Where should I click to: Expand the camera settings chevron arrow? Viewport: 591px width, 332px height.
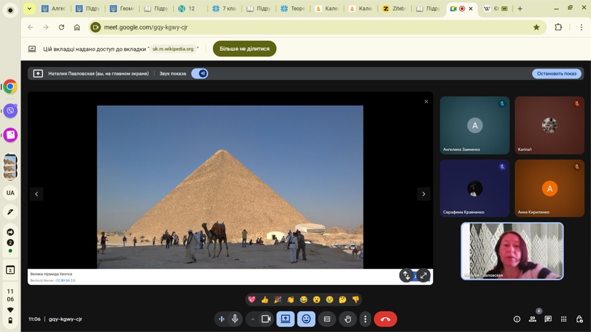coord(253,319)
